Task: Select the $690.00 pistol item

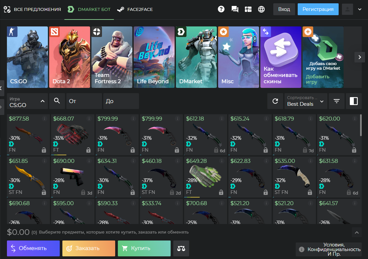Action: point(73,177)
